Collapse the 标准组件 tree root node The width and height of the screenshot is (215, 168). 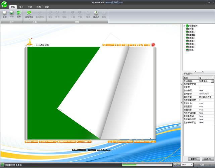(x=184, y=26)
